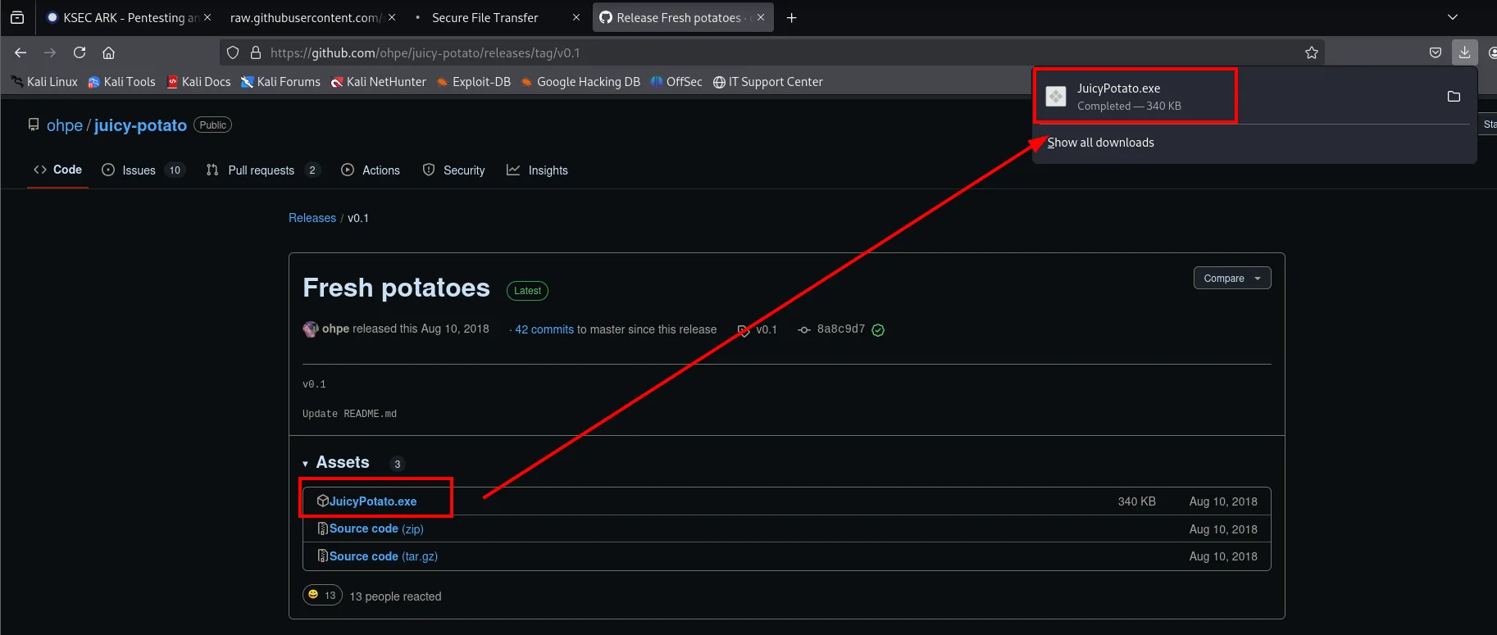This screenshot has height=635, width=1497.
Task: Click the browser Back arrow
Action: [20, 52]
